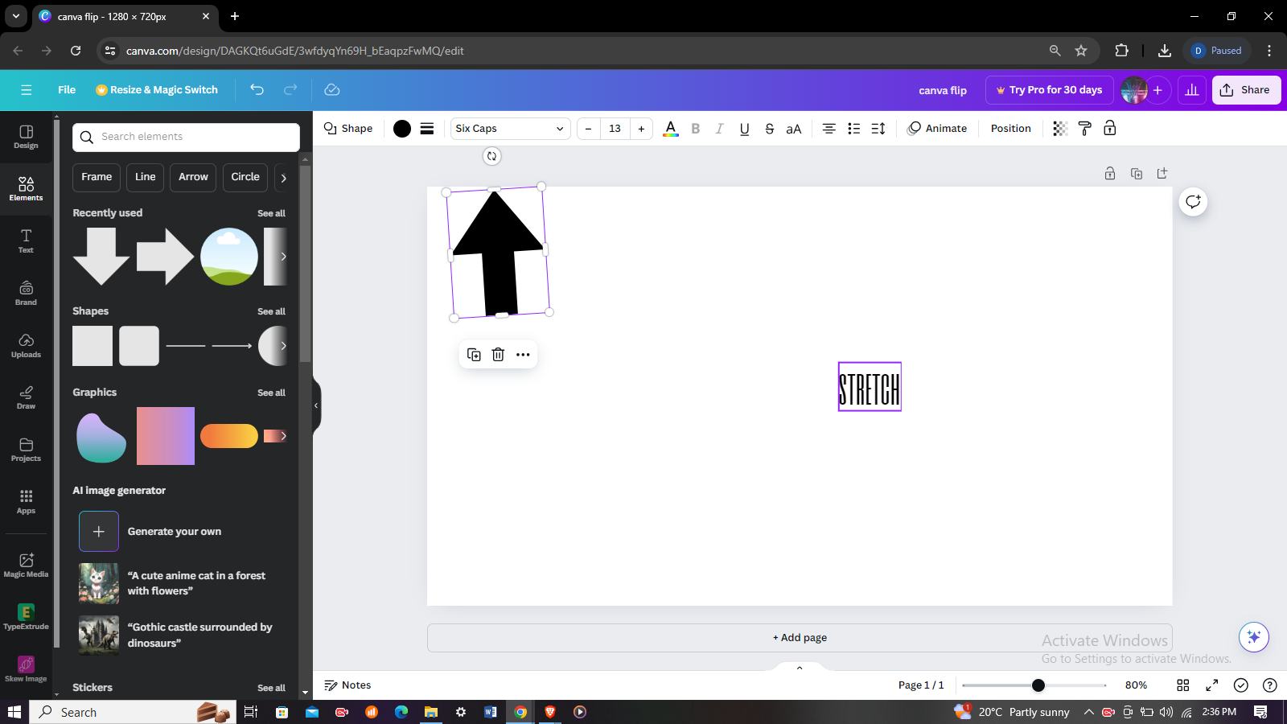Open text alignment options
This screenshot has height=724, width=1287.
click(x=829, y=129)
